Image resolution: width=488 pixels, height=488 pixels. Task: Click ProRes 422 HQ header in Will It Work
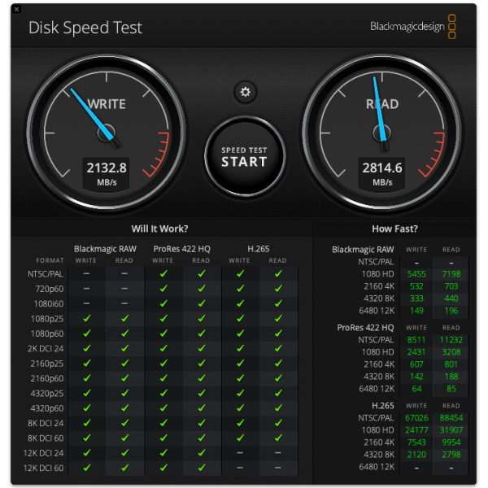181,249
